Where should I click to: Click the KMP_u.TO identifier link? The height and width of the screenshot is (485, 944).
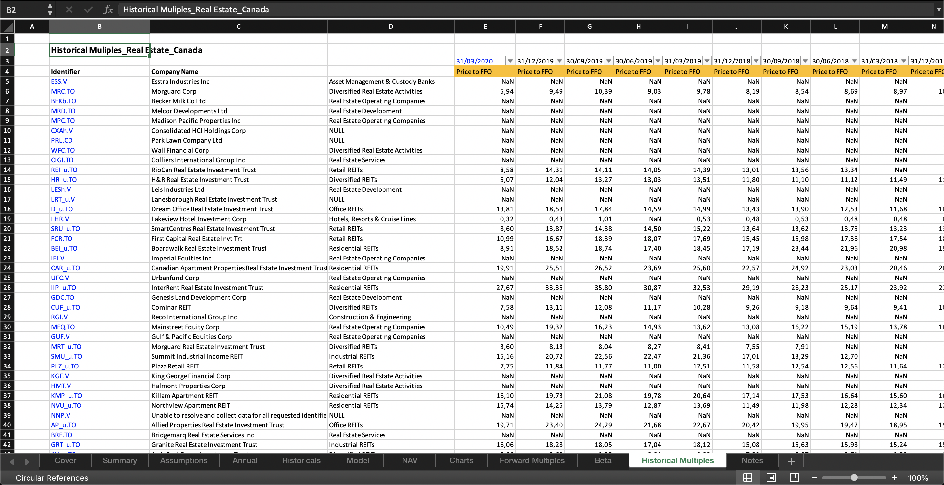point(66,396)
